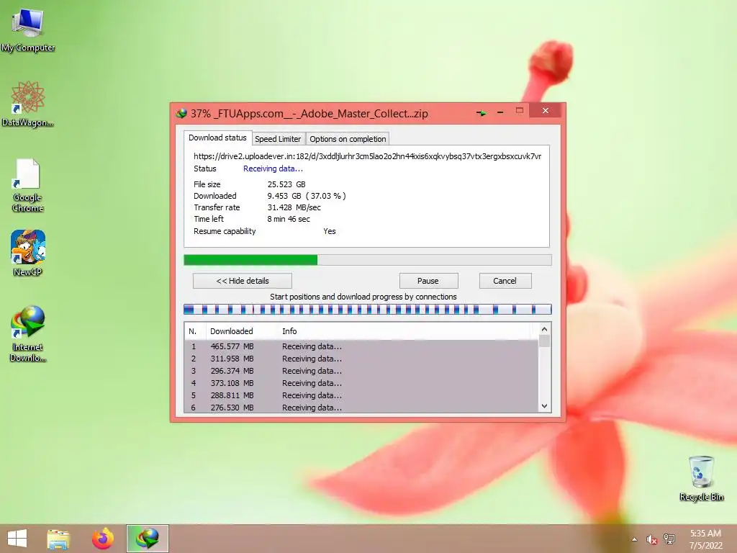The image size is (737, 553).
Task: Open Internet Download Manager desktop shortcut
Action: coord(28,333)
